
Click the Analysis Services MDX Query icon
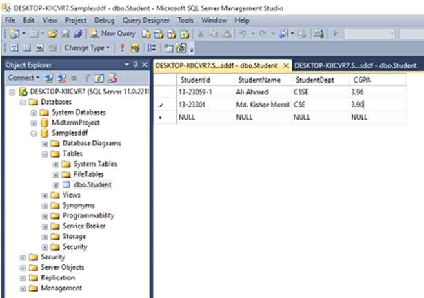pos(159,34)
